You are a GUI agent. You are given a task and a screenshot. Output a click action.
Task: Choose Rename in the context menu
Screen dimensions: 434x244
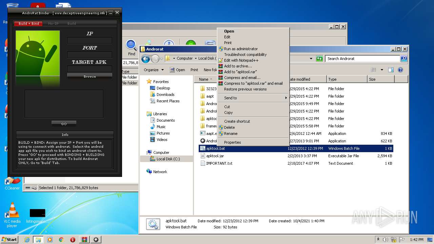pos(253,134)
